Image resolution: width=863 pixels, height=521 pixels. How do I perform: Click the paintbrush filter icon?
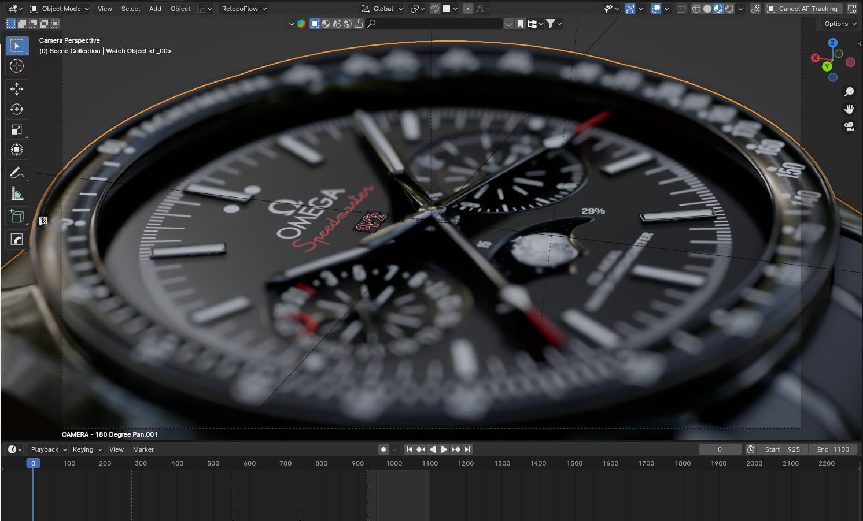(x=359, y=24)
